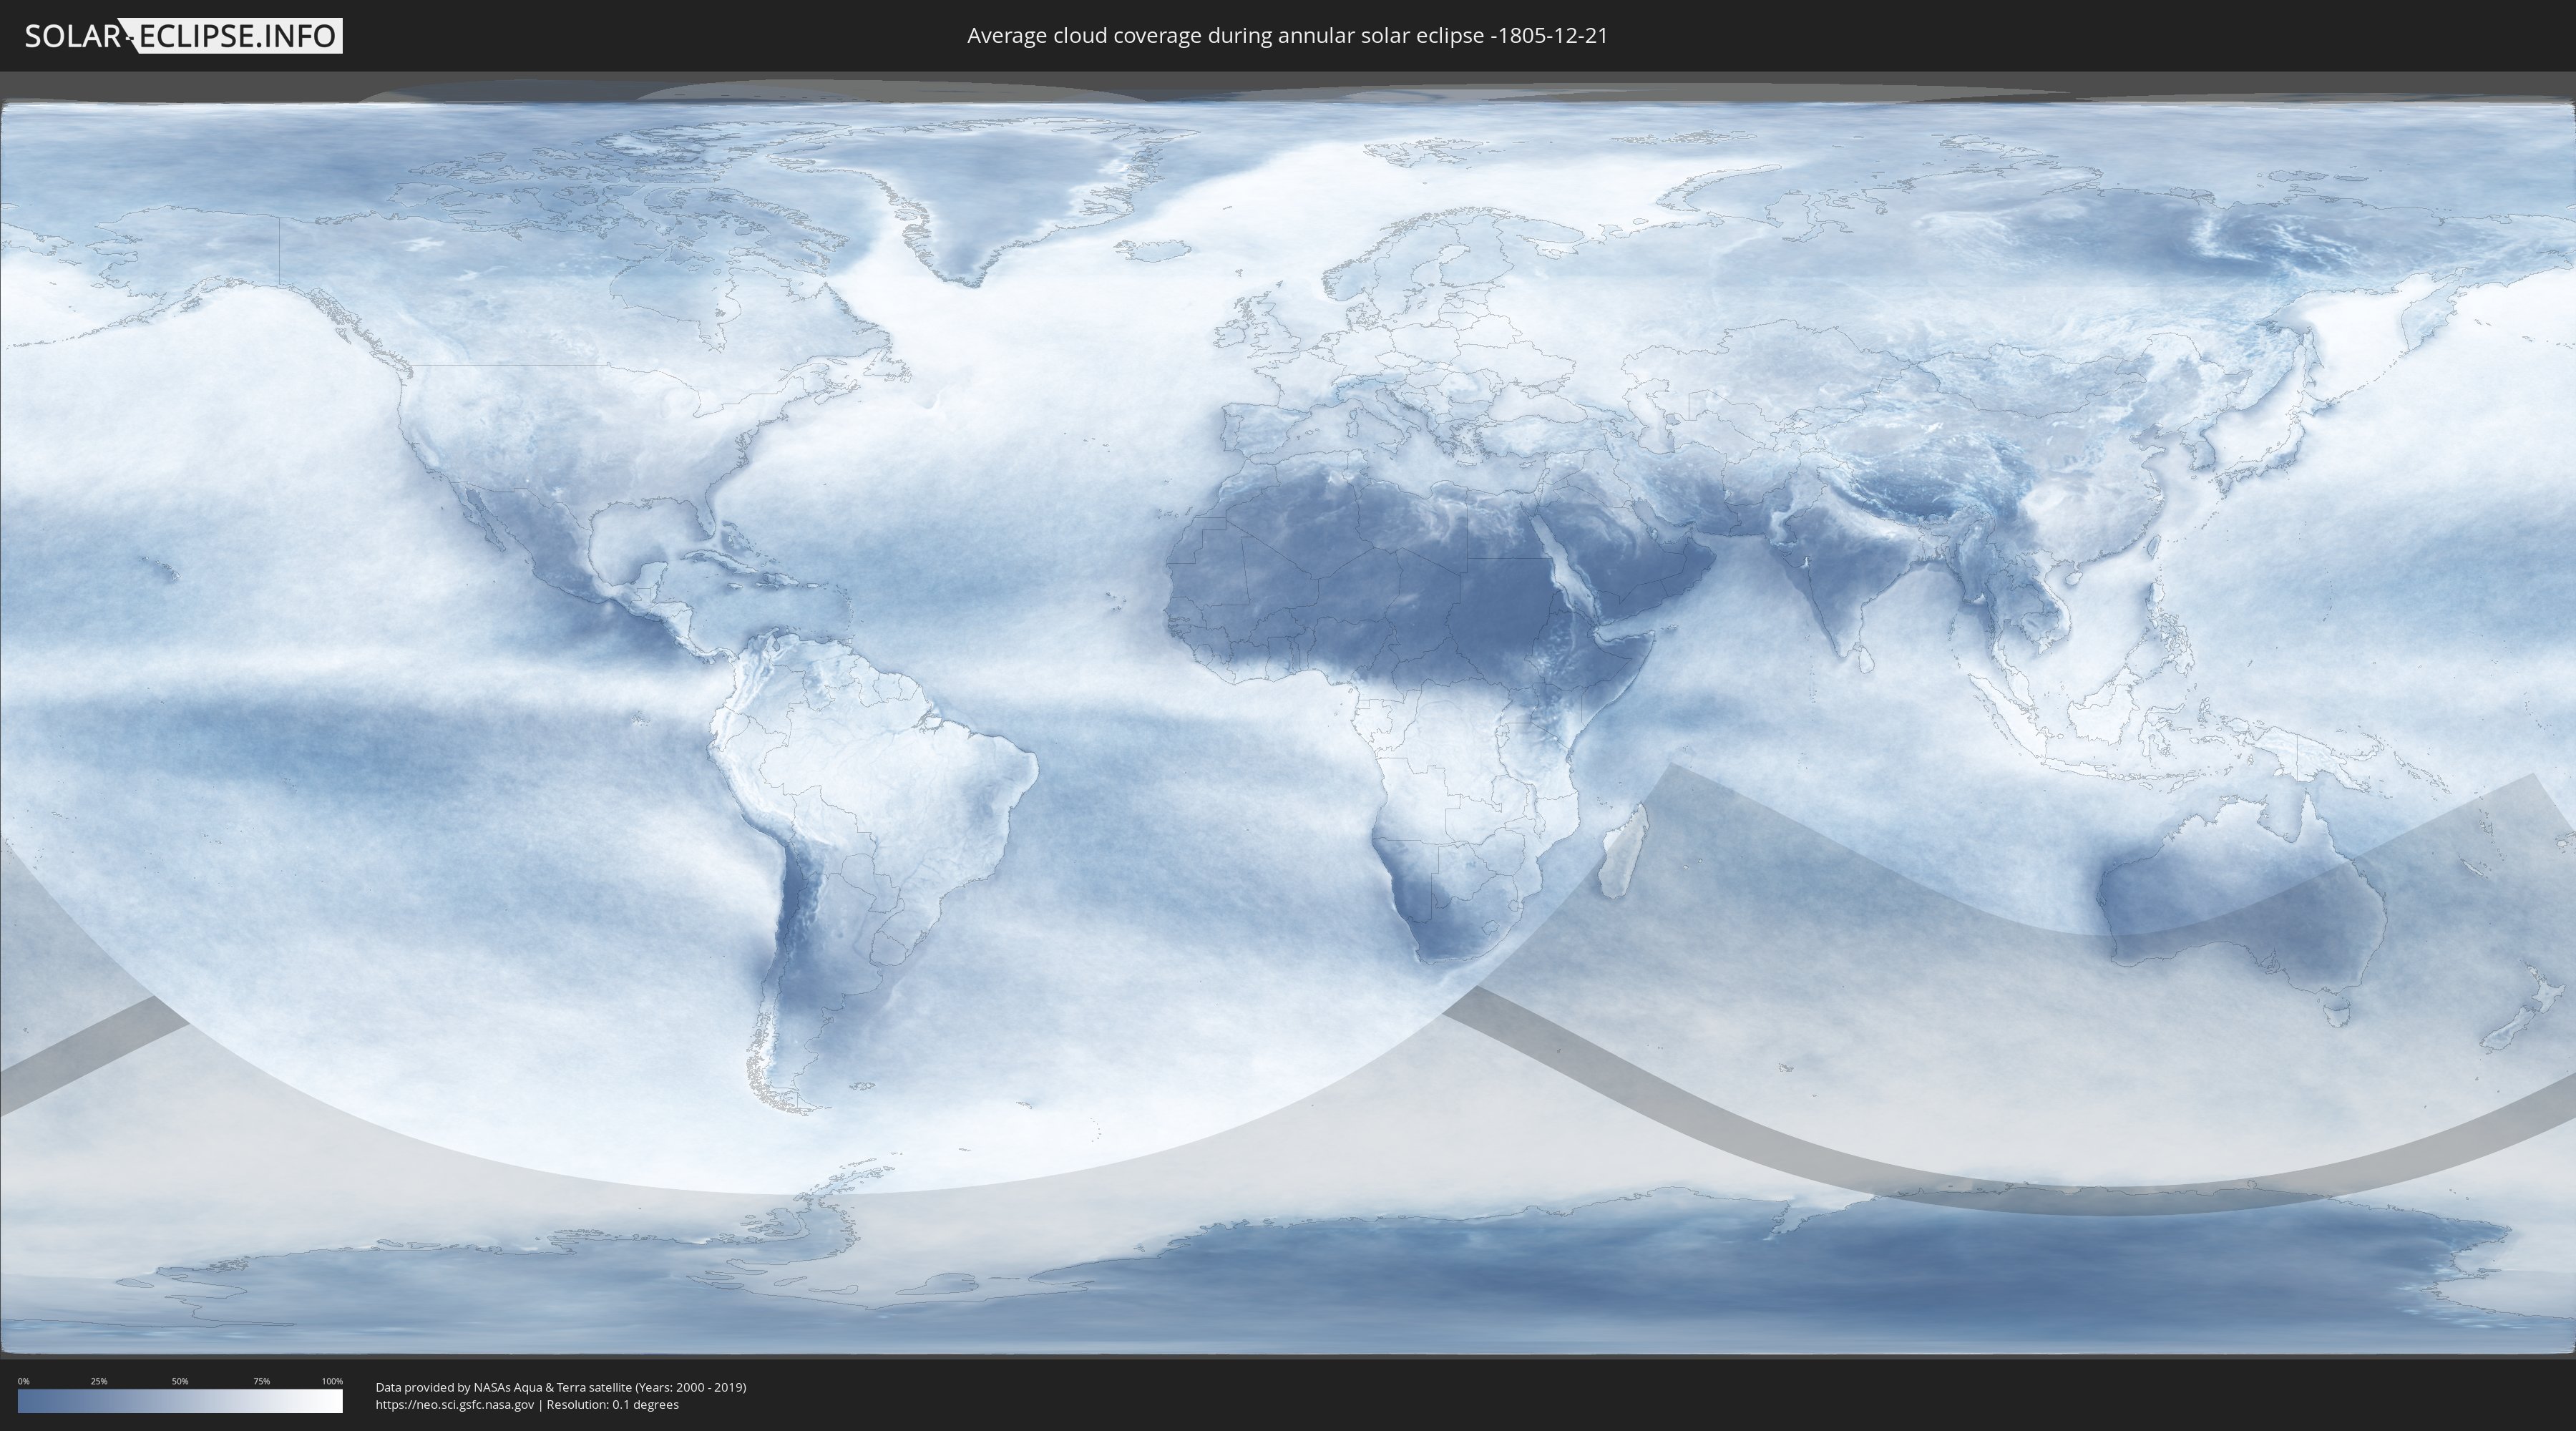Click the 50% label on the legend

[x=180, y=1381]
